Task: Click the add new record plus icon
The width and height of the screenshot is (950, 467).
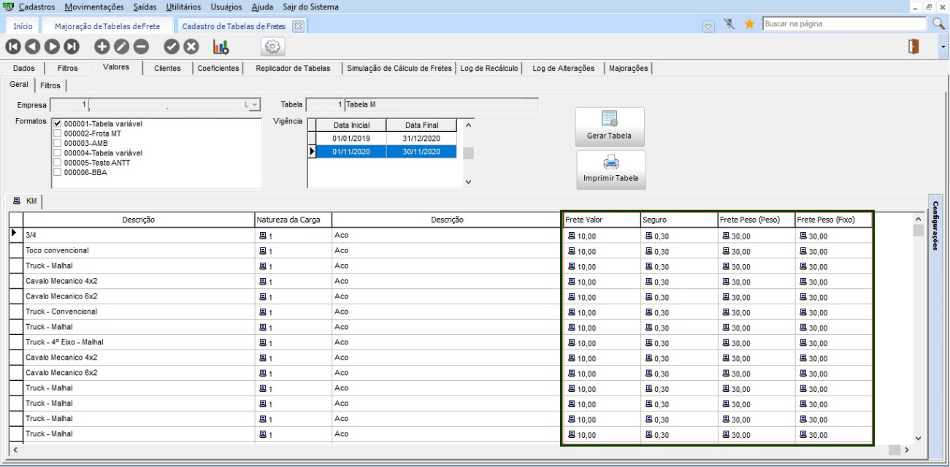Action: tap(101, 47)
